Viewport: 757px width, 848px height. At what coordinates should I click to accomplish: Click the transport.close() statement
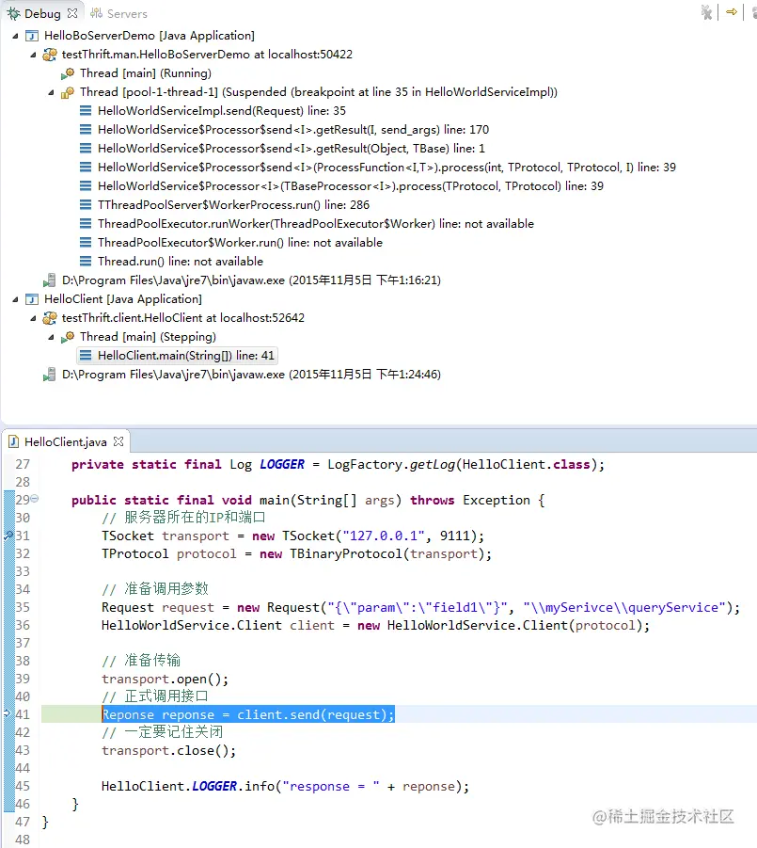[x=168, y=750]
